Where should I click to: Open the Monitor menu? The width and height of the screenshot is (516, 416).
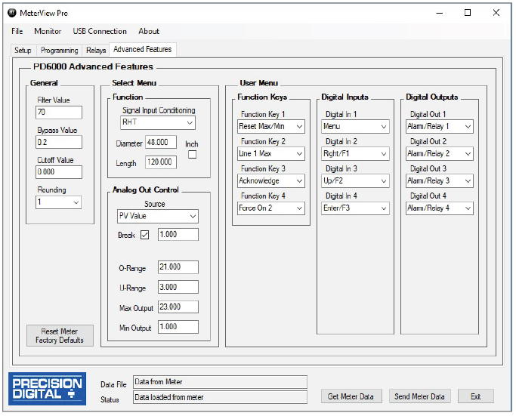pyautogui.click(x=48, y=31)
